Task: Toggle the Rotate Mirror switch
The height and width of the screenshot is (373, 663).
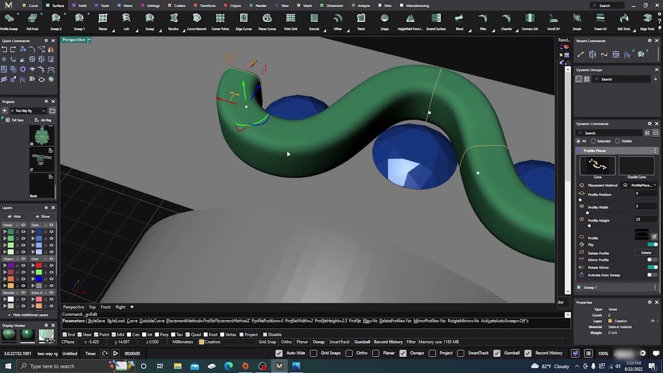Action: (x=652, y=267)
